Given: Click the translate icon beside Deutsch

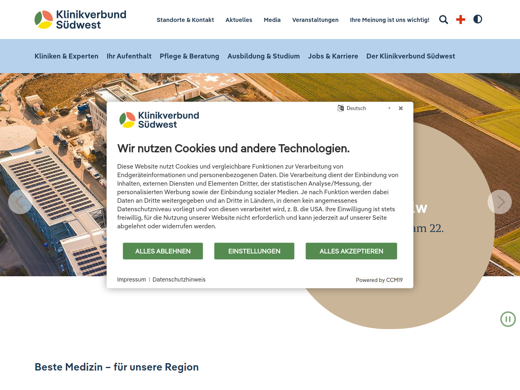Looking at the screenshot, I should (340, 108).
